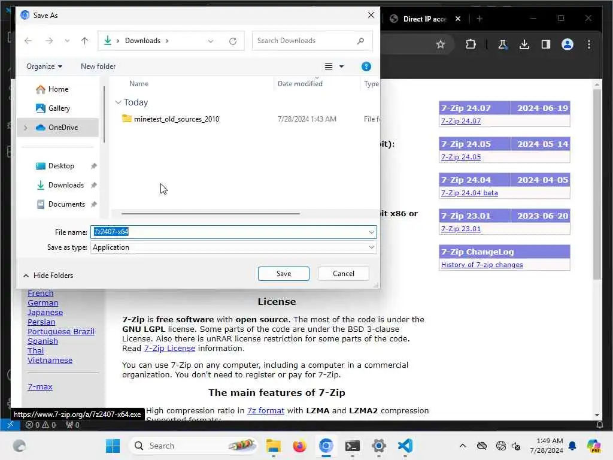Image resolution: width=613 pixels, height=460 pixels.
Task: Refresh the Downloads folder view
Action: tap(233, 41)
